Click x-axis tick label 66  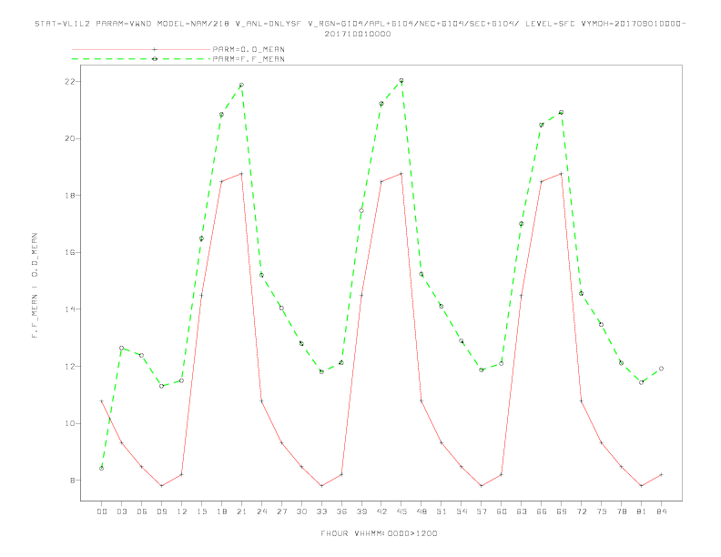[x=542, y=511]
